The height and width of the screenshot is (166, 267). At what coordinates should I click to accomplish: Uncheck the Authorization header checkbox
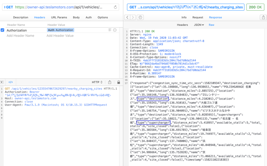pos(2,30)
